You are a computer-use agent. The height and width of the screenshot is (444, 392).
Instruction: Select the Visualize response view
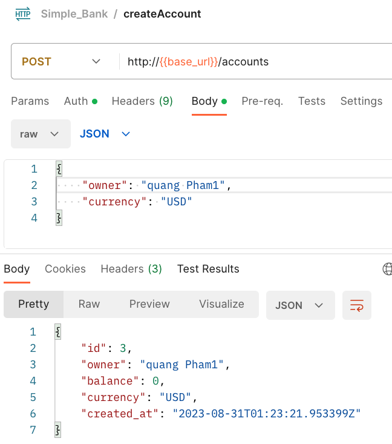221,304
